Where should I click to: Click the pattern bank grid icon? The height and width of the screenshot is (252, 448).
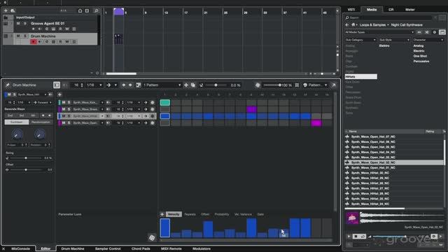[x=139, y=85]
